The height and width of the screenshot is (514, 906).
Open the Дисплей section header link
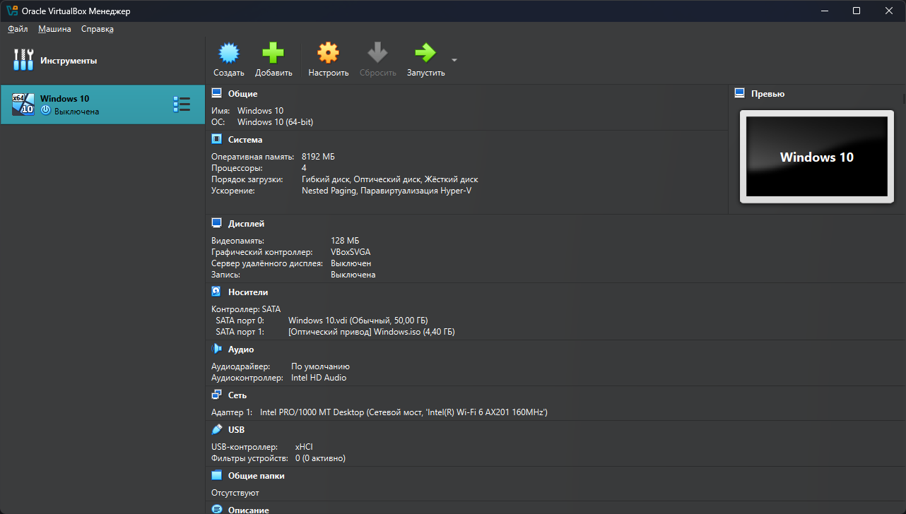coord(246,224)
